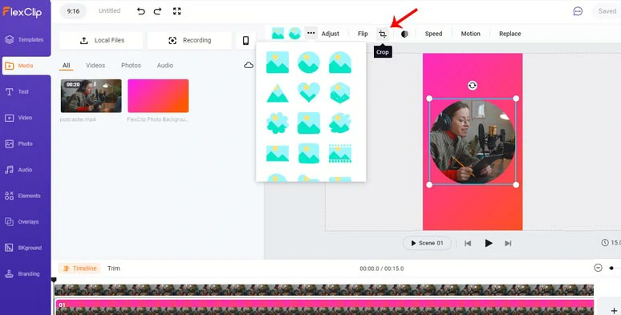The height and width of the screenshot is (315, 621).
Task: Select the podcaster.mp4 thumbnail
Action: pyautogui.click(x=91, y=95)
